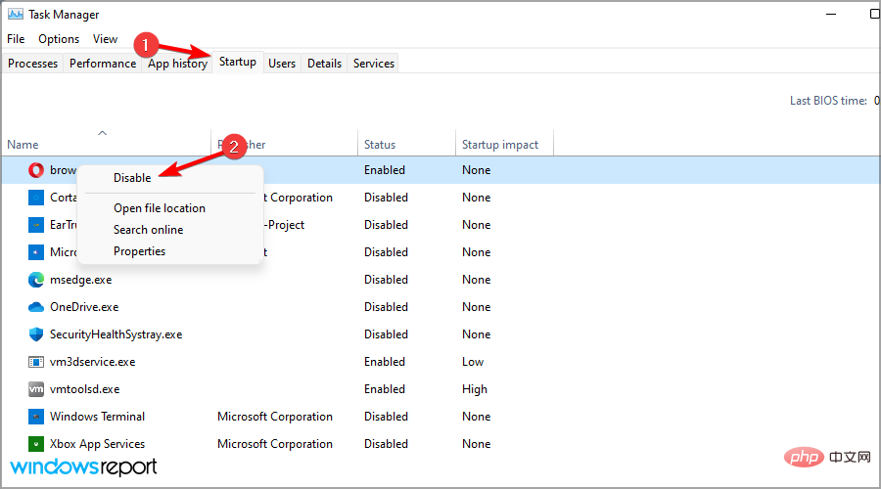Click the msedge.exe Edge icon
This screenshot has height=489, width=881.
[x=36, y=280]
